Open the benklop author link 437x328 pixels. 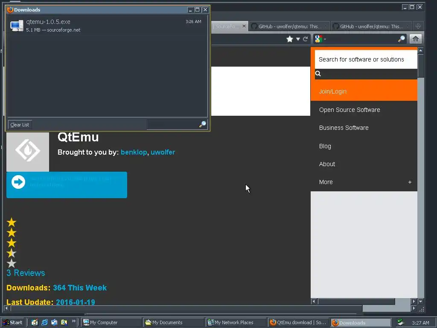pyautogui.click(x=134, y=152)
